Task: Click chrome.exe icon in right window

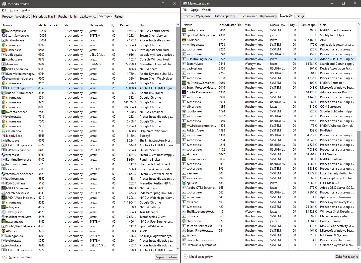Action: point(184,221)
